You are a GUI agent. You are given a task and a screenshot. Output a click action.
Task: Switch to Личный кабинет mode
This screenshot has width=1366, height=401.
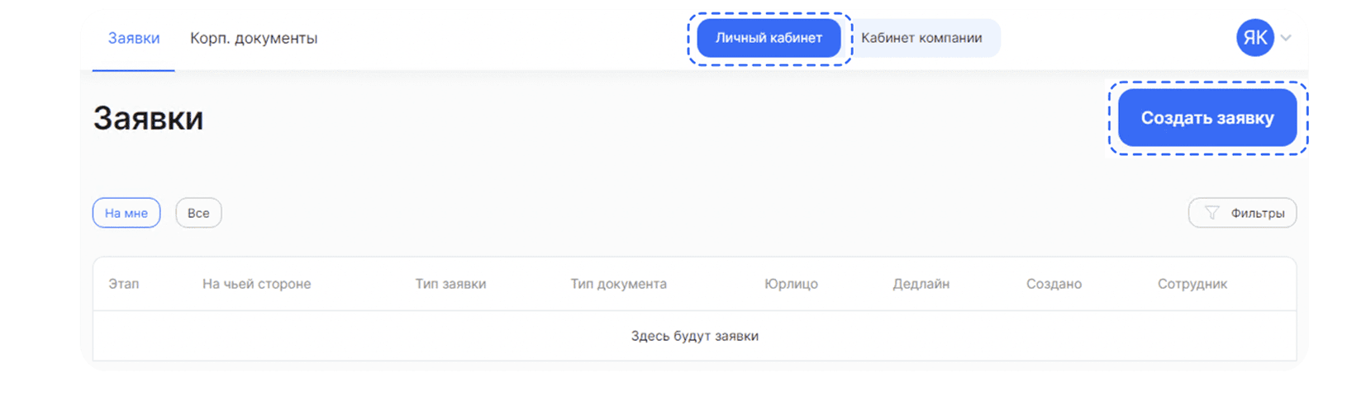pyautogui.click(x=769, y=38)
